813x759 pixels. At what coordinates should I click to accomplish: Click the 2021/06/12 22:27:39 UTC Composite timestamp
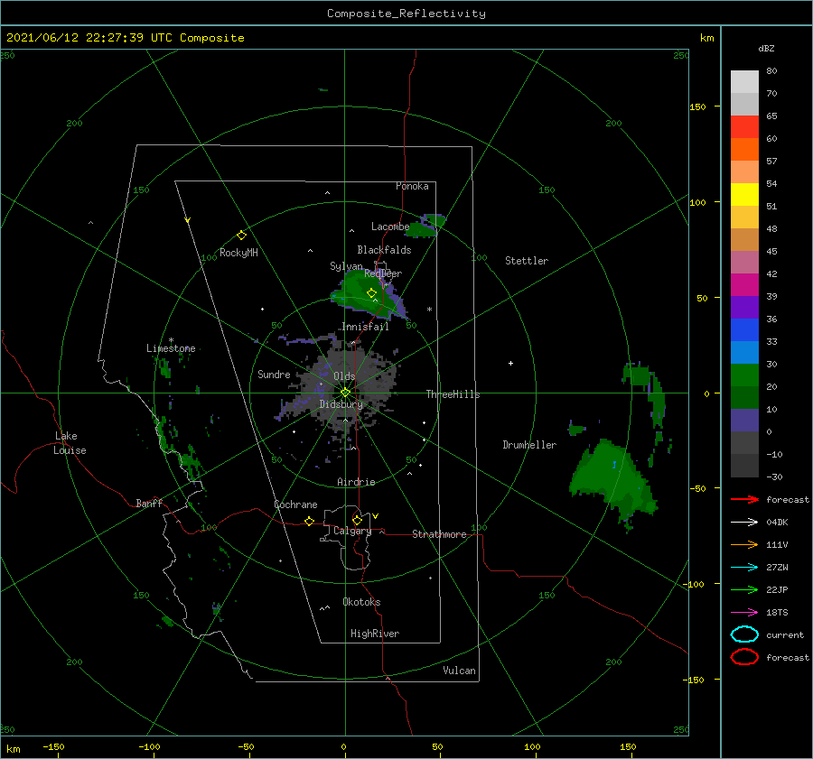pyautogui.click(x=126, y=38)
